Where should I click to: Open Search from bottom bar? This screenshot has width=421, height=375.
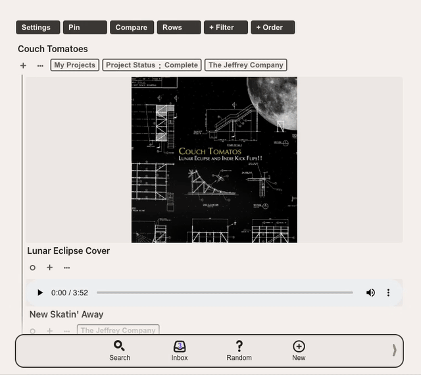(120, 351)
